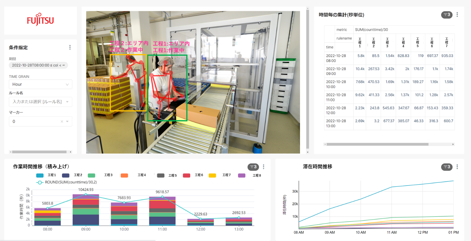Image resolution: width=471 pixels, height=241 pixels.
Task: Click the time column header in table
Action: 330,47
